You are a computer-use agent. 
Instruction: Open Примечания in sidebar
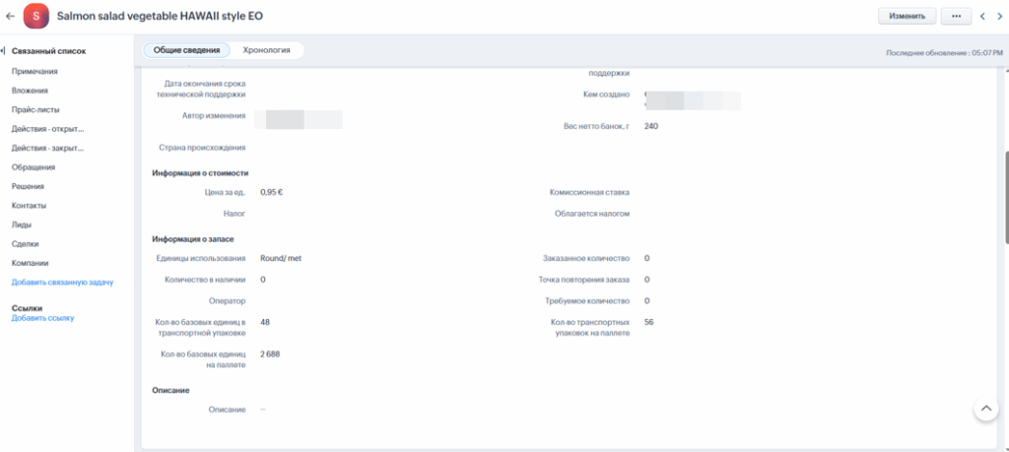click(x=34, y=71)
